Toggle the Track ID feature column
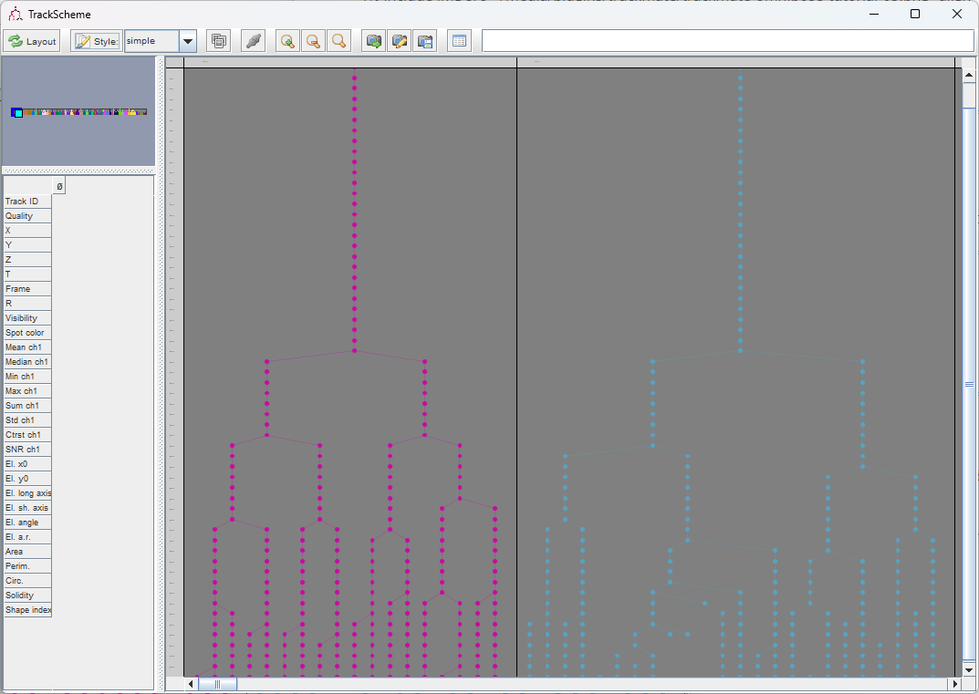 (x=26, y=201)
